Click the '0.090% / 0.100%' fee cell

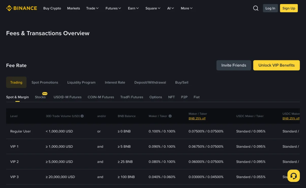tap(162, 146)
